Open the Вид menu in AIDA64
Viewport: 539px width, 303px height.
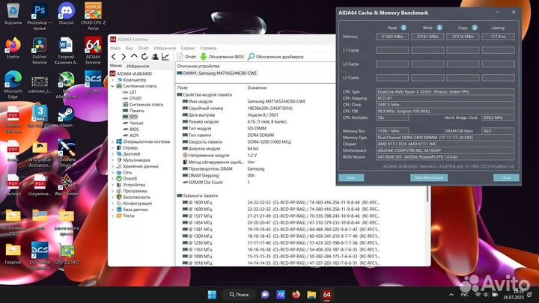[x=130, y=48]
